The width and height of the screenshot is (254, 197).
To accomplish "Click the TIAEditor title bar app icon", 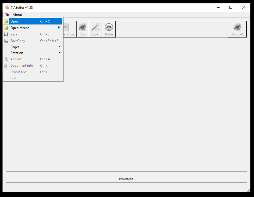I will [x=7, y=7].
